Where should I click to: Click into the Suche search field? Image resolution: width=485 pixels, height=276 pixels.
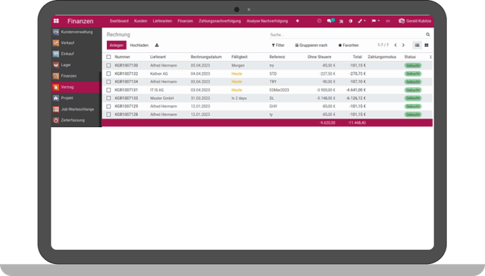pyautogui.click(x=347, y=34)
